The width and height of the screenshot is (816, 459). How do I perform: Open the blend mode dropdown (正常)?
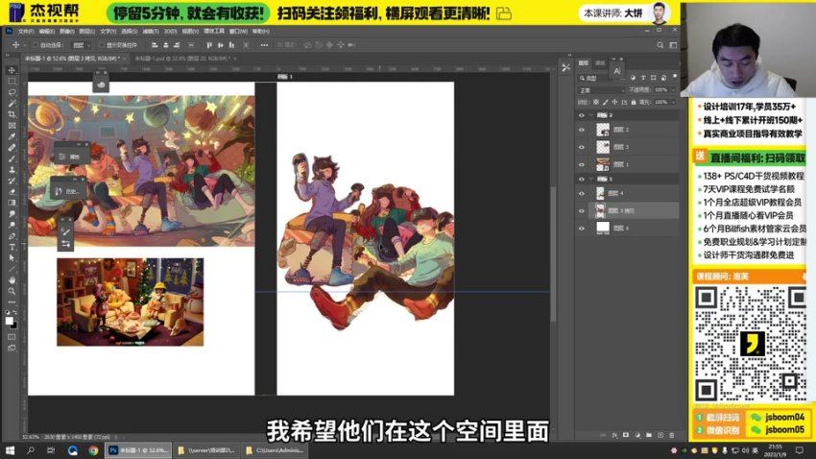(x=601, y=90)
